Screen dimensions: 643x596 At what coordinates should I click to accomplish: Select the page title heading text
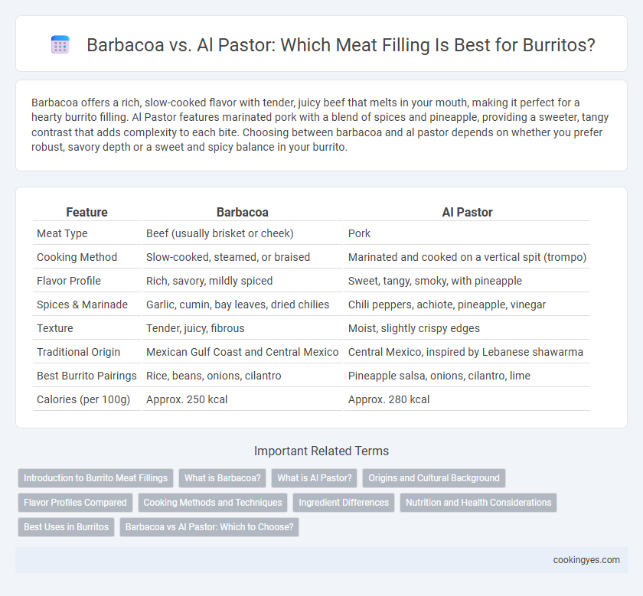point(341,44)
